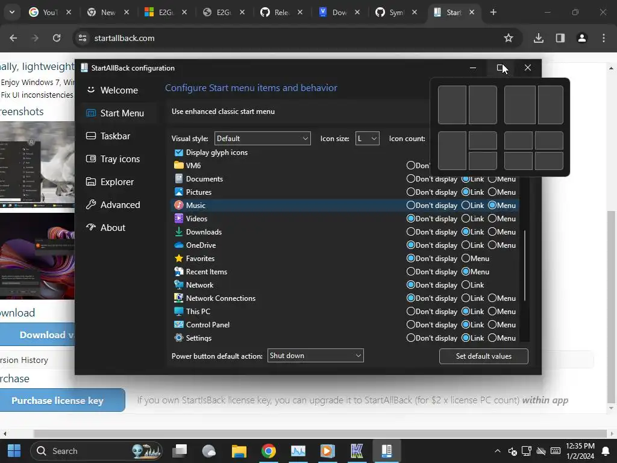Switch to the first E2G Microsoft tab
The height and width of the screenshot is (463, 617).
pos(166,12)
